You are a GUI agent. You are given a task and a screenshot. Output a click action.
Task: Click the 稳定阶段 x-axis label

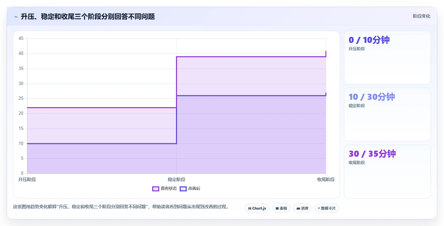point(176,179)
